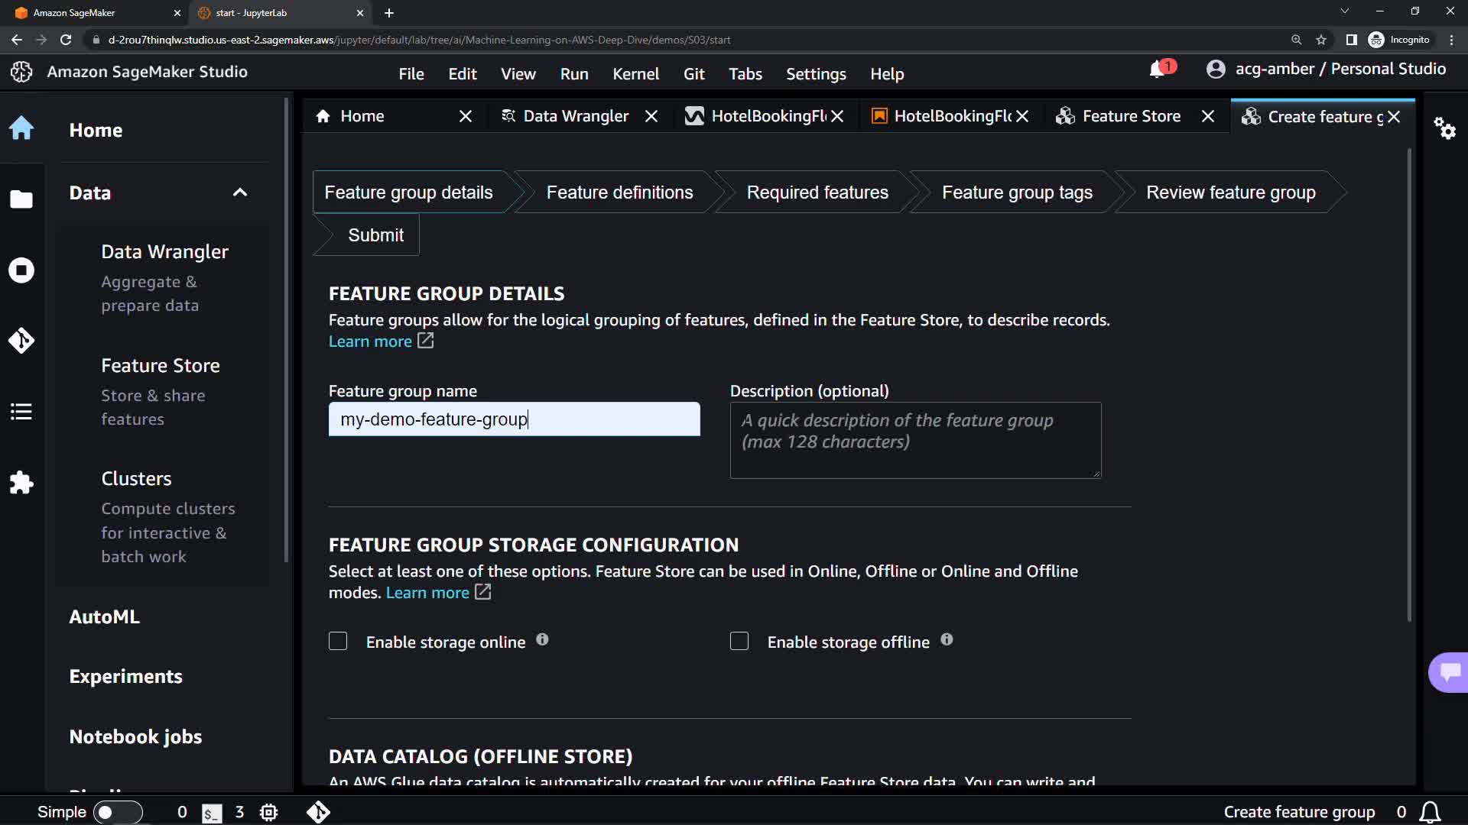Image resolution: width=1468 pixels, height=825 pixels.
Task: Open the chat feedback bubble
Action: pos(1450,672)
